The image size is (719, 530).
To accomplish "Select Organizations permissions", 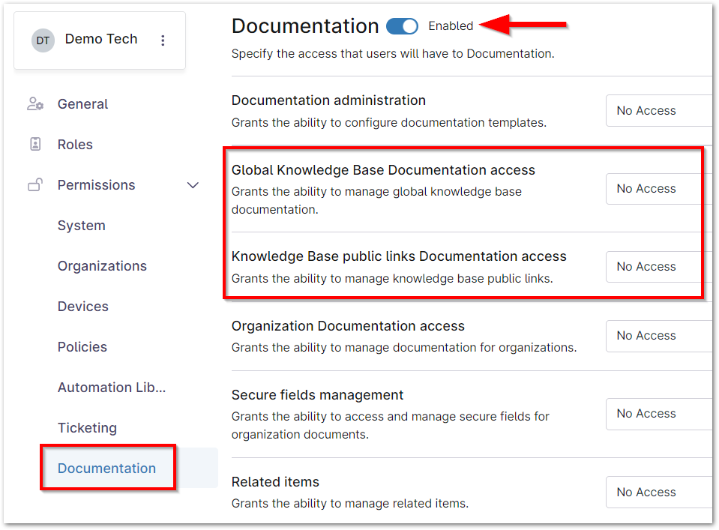I will point(102,266).
